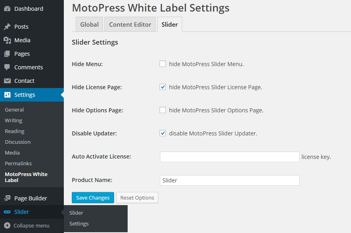Viewport: 351px width, 233px height.
Task: Click the Reset Options button
Action: click(137, 198)
